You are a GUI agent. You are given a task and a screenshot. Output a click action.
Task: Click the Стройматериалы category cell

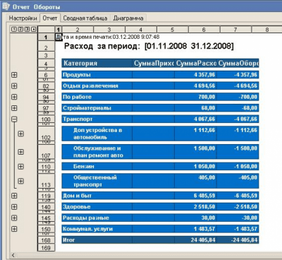(x=97, y=108)
